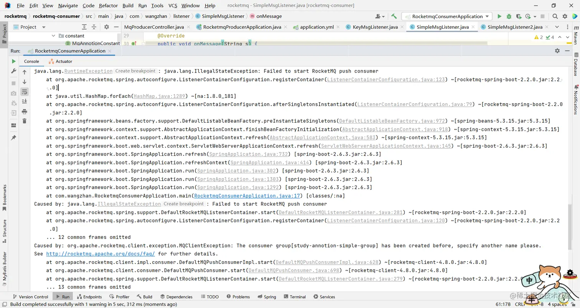
Task: Jump down the stack trace with the down arrow
Action: pos(25,82)
